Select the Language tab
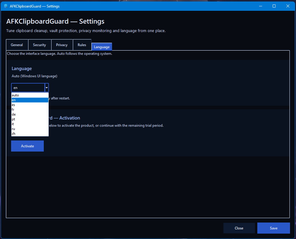The height and width of the screenshot is (239, 296). point(102,47)
